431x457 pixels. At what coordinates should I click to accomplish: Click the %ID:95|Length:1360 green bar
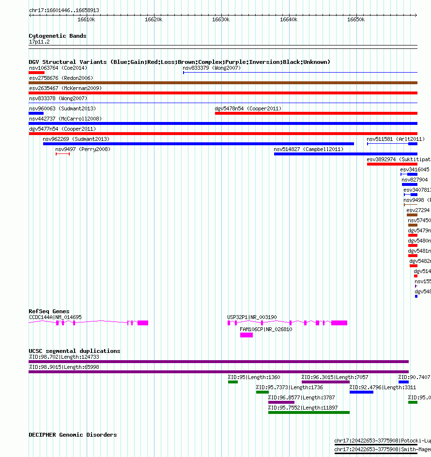click(x=233, y=382)
